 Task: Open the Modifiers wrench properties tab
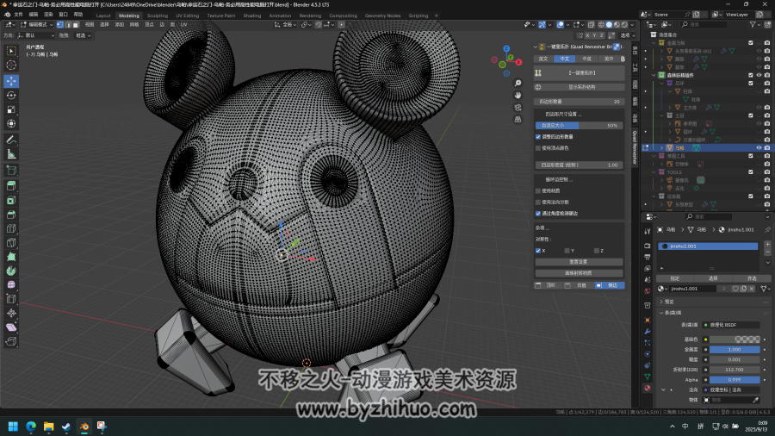tap(647, 331)
